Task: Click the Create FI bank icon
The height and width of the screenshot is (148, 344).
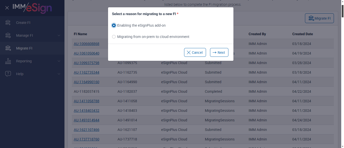Action: tap(8, 23)
